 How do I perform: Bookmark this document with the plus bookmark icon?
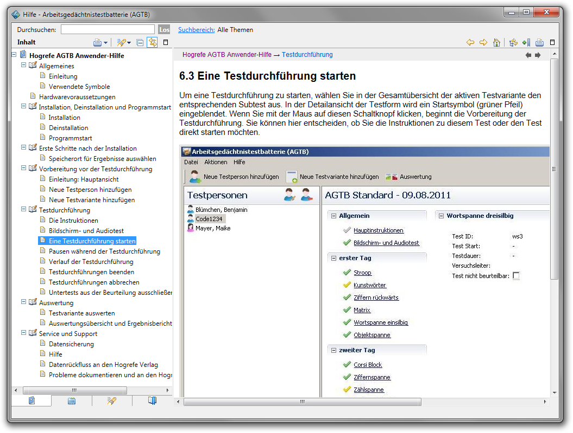pos(526,42)
